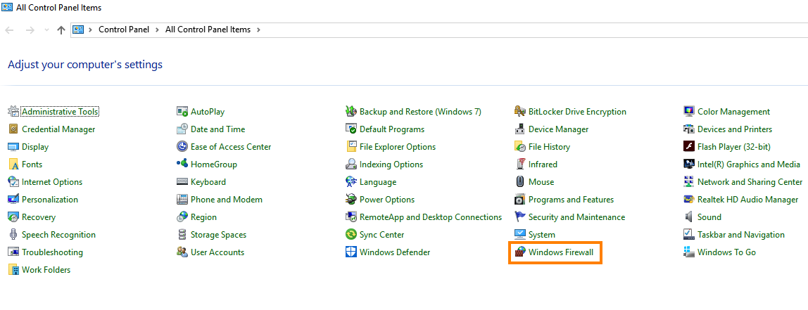Open the Recovery icon
The image size is (808, 310).
point(13,217)
